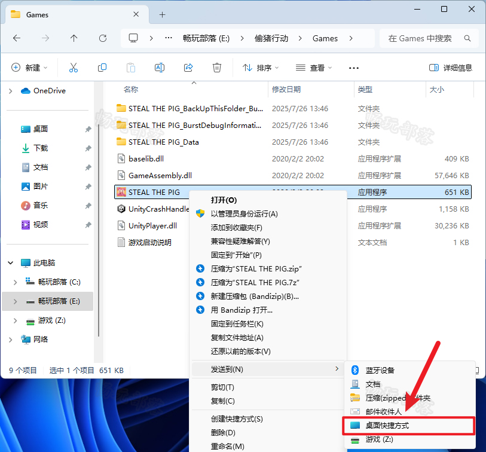Go back with the left arrow
The height and width of the screenshot is (452, 486).
[x=17, y=38]
